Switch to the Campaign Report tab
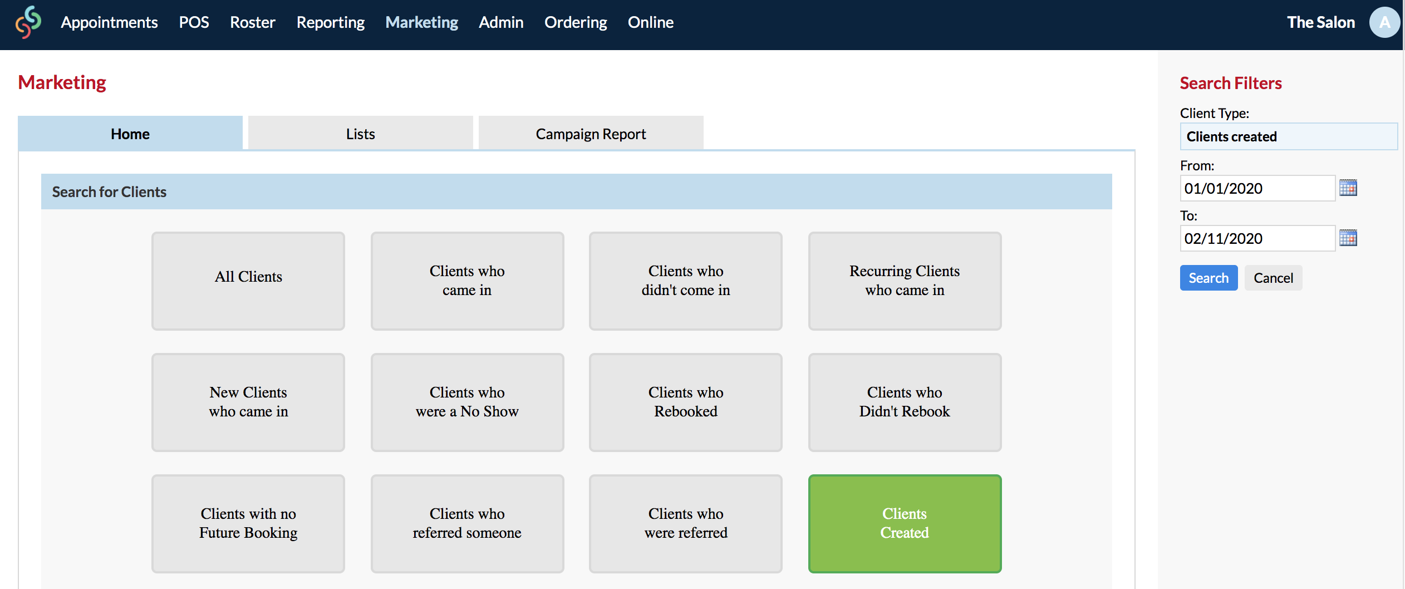This screenshot has width=1405, height=589. pyautogui.click(x=591, y=134)
